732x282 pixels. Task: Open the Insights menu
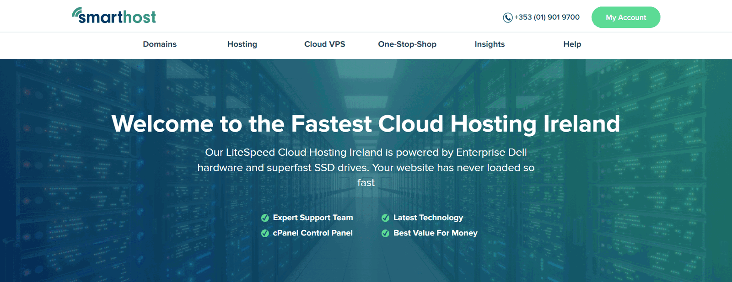[490, 44]
